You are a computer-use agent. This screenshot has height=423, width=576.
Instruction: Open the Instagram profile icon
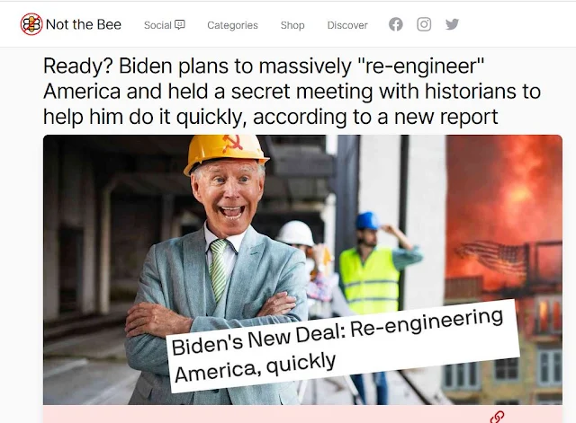(424, 24)
